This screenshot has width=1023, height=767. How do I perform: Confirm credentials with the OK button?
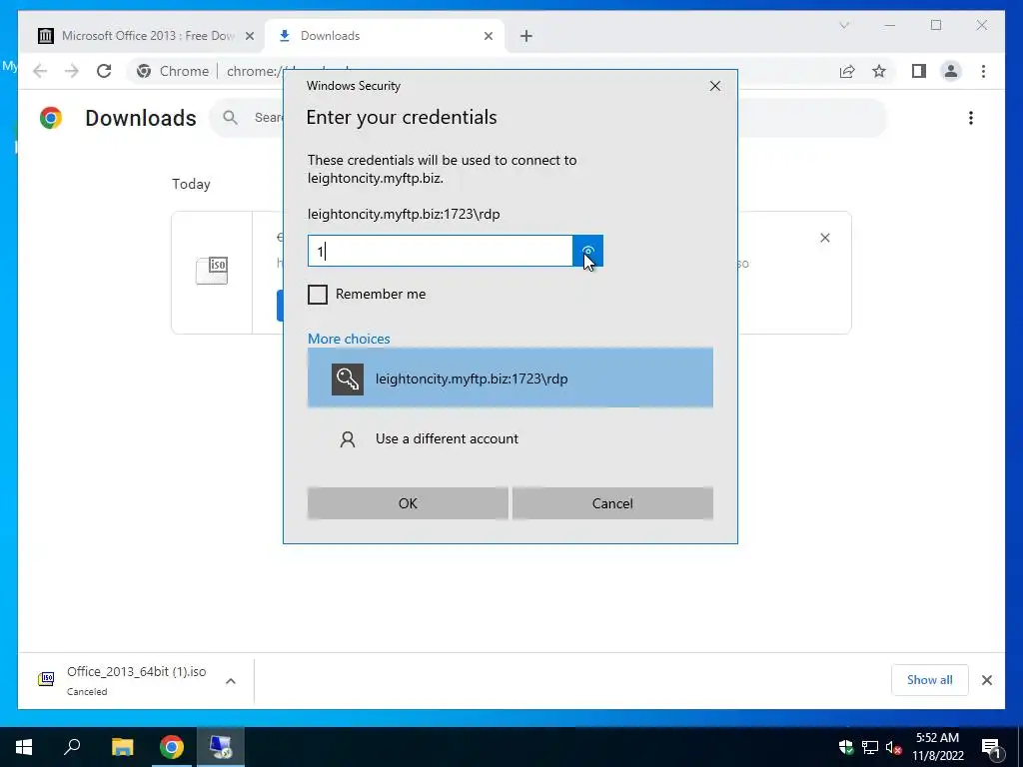(408, 503)
